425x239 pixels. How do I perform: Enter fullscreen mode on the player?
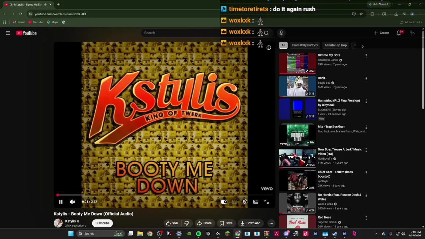pyautogui.click(x=266, y=202)
